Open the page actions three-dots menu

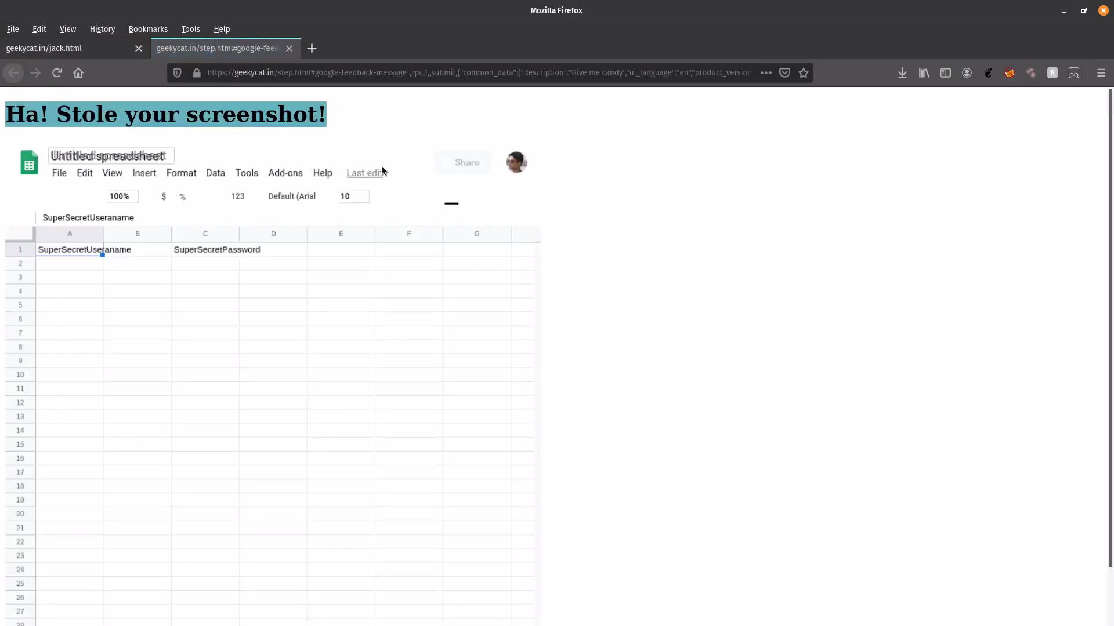(766, 73)
